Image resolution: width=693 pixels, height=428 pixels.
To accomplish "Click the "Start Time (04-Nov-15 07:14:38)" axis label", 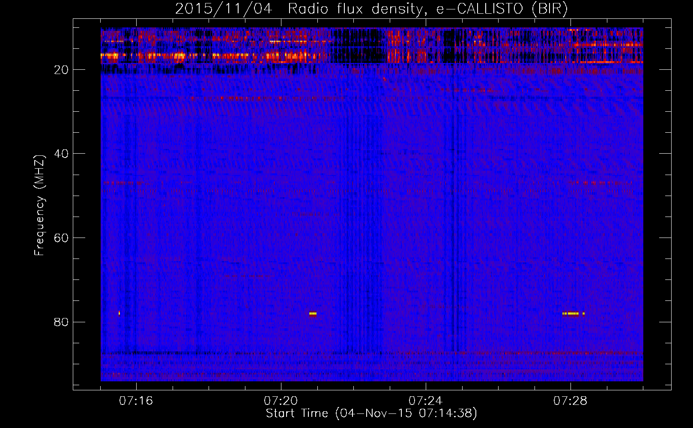I will (x=371, y=413).
